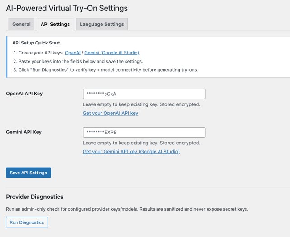
Task: Click the 'Leave empty' hint under the OpenAI field
Action: 141,104
